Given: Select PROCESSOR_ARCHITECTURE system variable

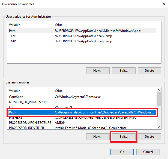Looking at the screenshot, I should click(82, 122).
